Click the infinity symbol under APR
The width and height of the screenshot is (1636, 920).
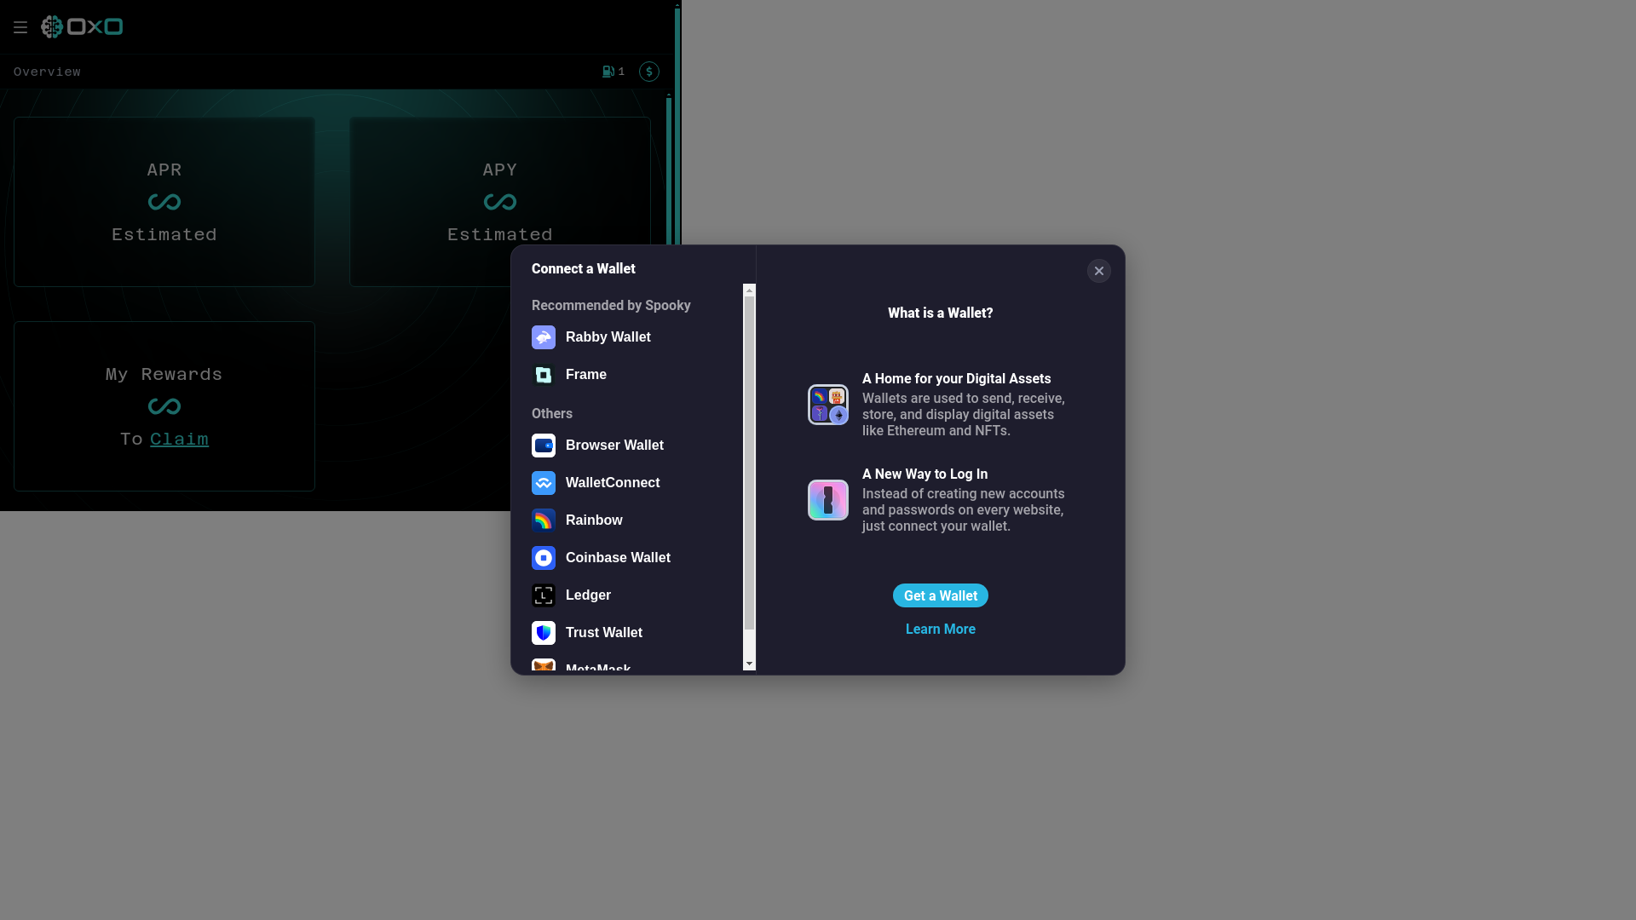coord(164,202)
